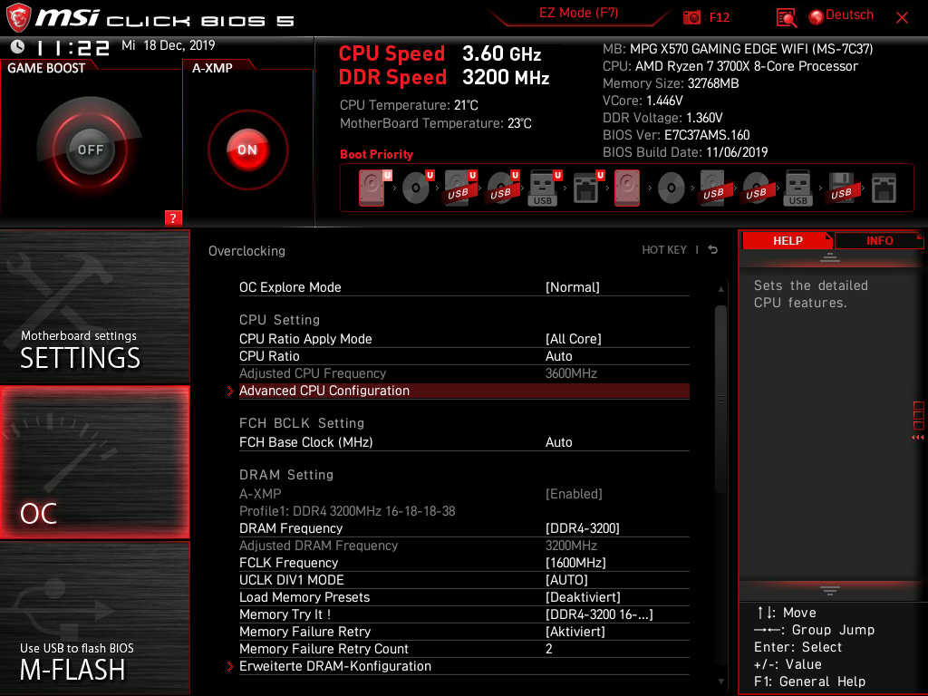Screen dimensions: 928x696
Task: Open the SETTINGS motherboard settings section
Action: tap(94, 306)
